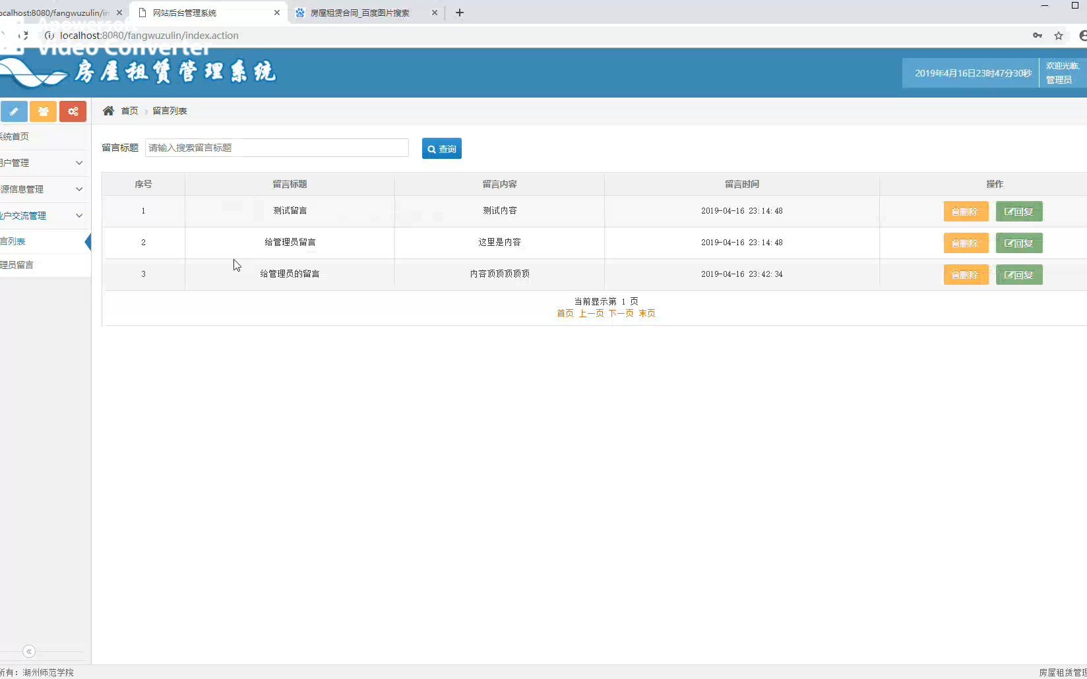
Task: Reply to the 测试留言 row
Action: click(x=1019, y=212)
